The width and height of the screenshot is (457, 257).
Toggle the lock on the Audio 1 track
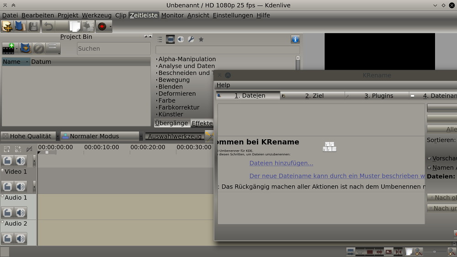8,212
